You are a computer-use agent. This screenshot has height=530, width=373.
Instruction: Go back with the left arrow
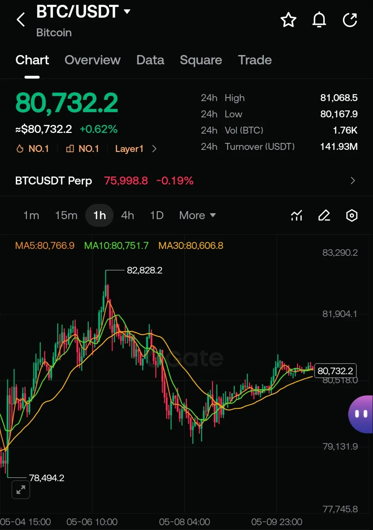pos(21,19)
